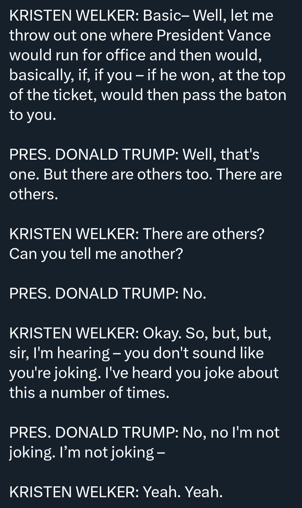Click the phrase "Okay. So, but, but,"

click(x=207, y=333)
